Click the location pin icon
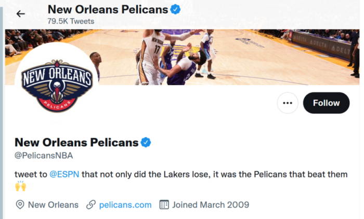 click(20, 204)
